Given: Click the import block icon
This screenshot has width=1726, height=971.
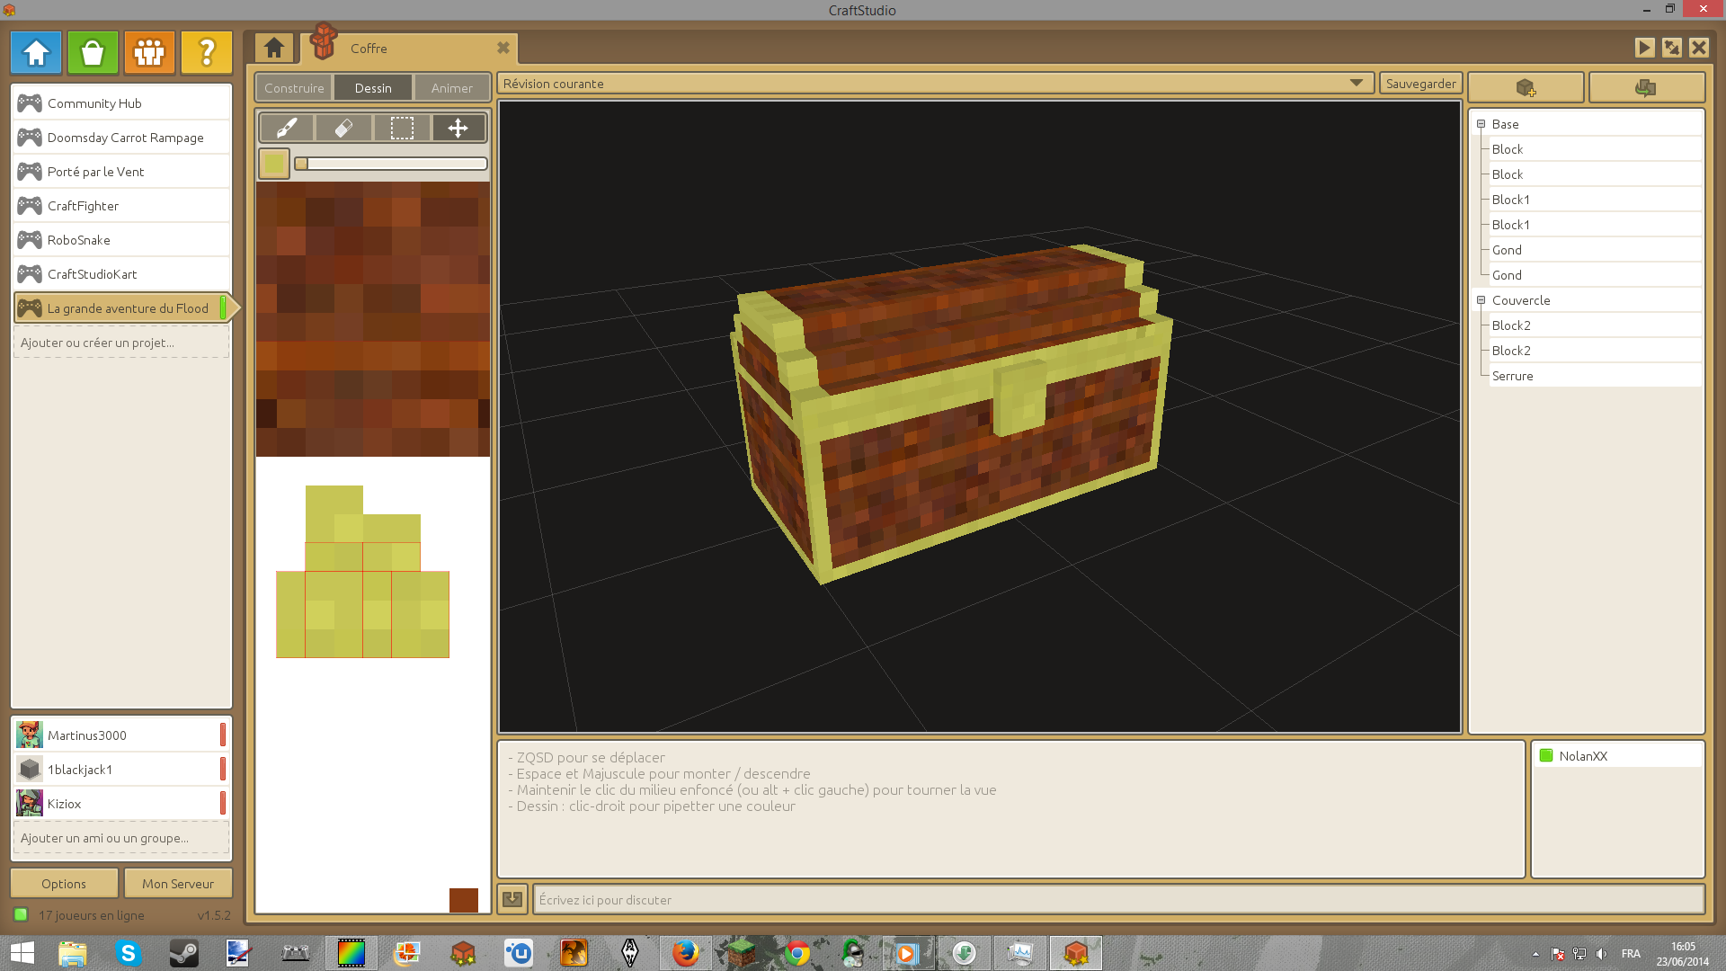Looking at the screenshot, I should tap(1645, 88).
